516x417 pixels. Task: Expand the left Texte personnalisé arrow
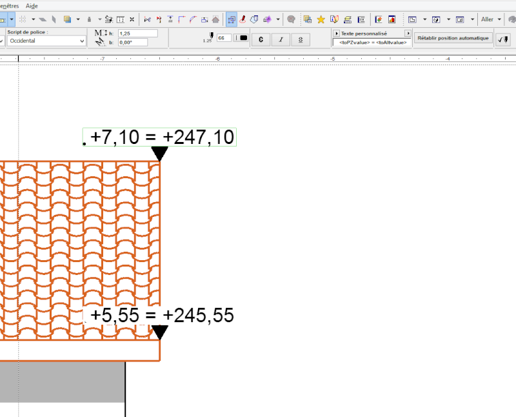(x=336, y=34)
